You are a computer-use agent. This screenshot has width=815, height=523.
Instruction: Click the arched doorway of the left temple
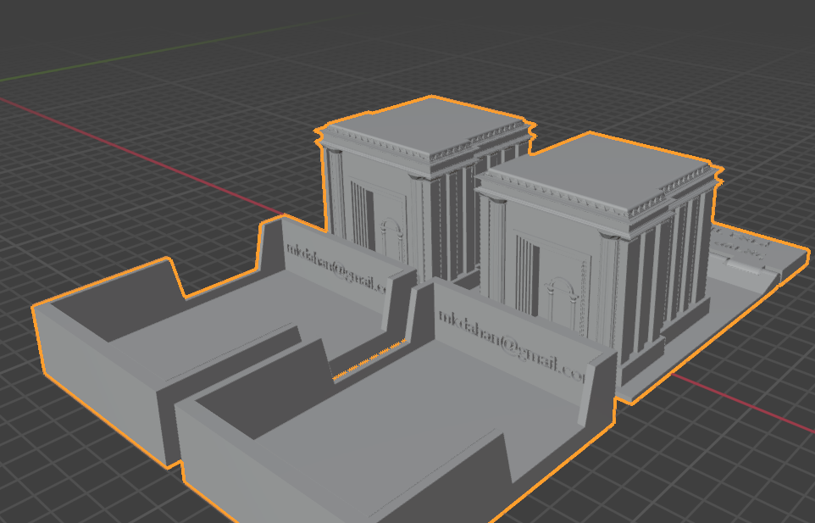pyautogui.click(x=392, y=237)
